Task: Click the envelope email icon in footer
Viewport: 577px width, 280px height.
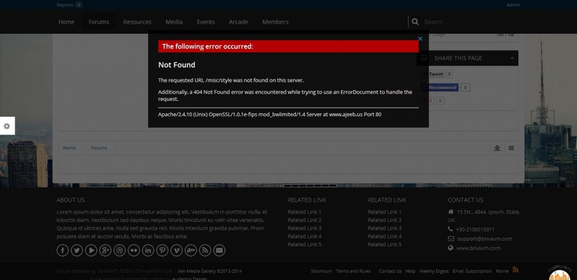Action: (219, 250)
